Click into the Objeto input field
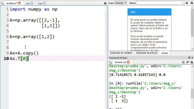The height and width of the screenshot is (109, 194). pyautogui.click(x=159, y=3)
